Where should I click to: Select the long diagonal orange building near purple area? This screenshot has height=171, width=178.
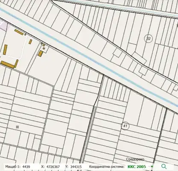(x=19, y=32)
